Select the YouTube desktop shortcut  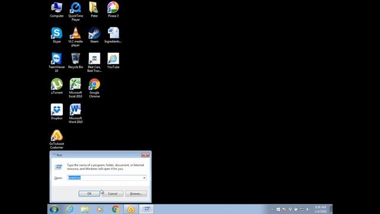113,61
